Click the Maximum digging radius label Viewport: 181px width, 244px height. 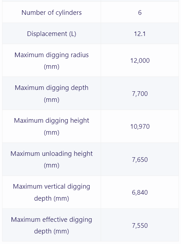point(51,61)
